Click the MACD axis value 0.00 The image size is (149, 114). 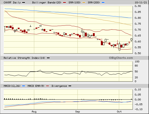point(138,99)
